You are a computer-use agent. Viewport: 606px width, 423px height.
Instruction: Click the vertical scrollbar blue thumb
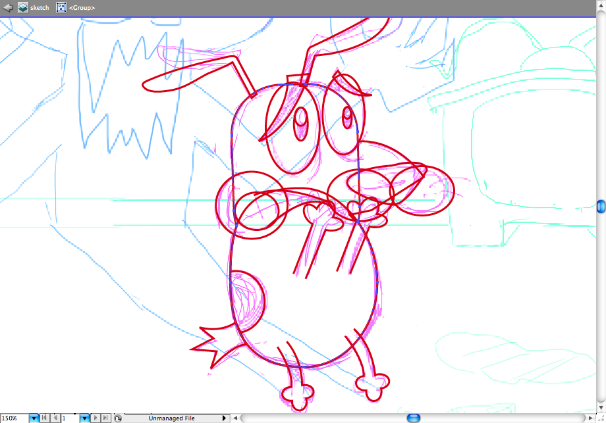pos(601,207)
